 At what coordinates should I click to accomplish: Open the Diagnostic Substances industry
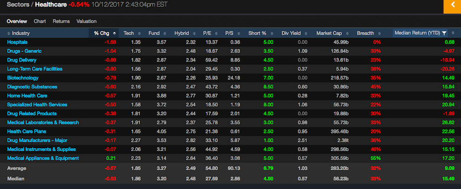(32, 87)
